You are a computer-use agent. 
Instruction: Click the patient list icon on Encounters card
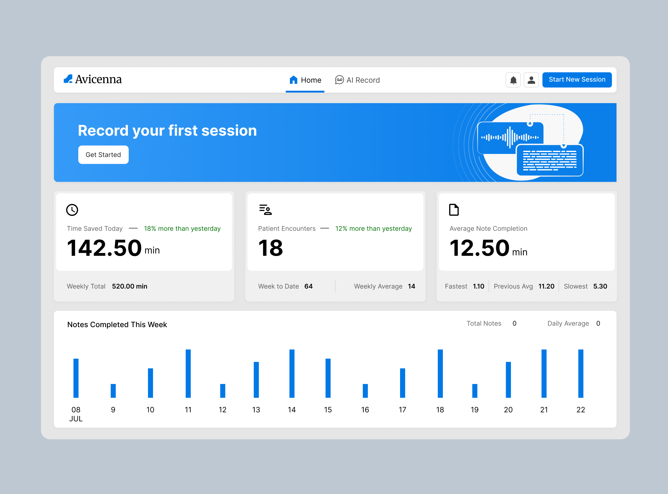tap(265, 210)
